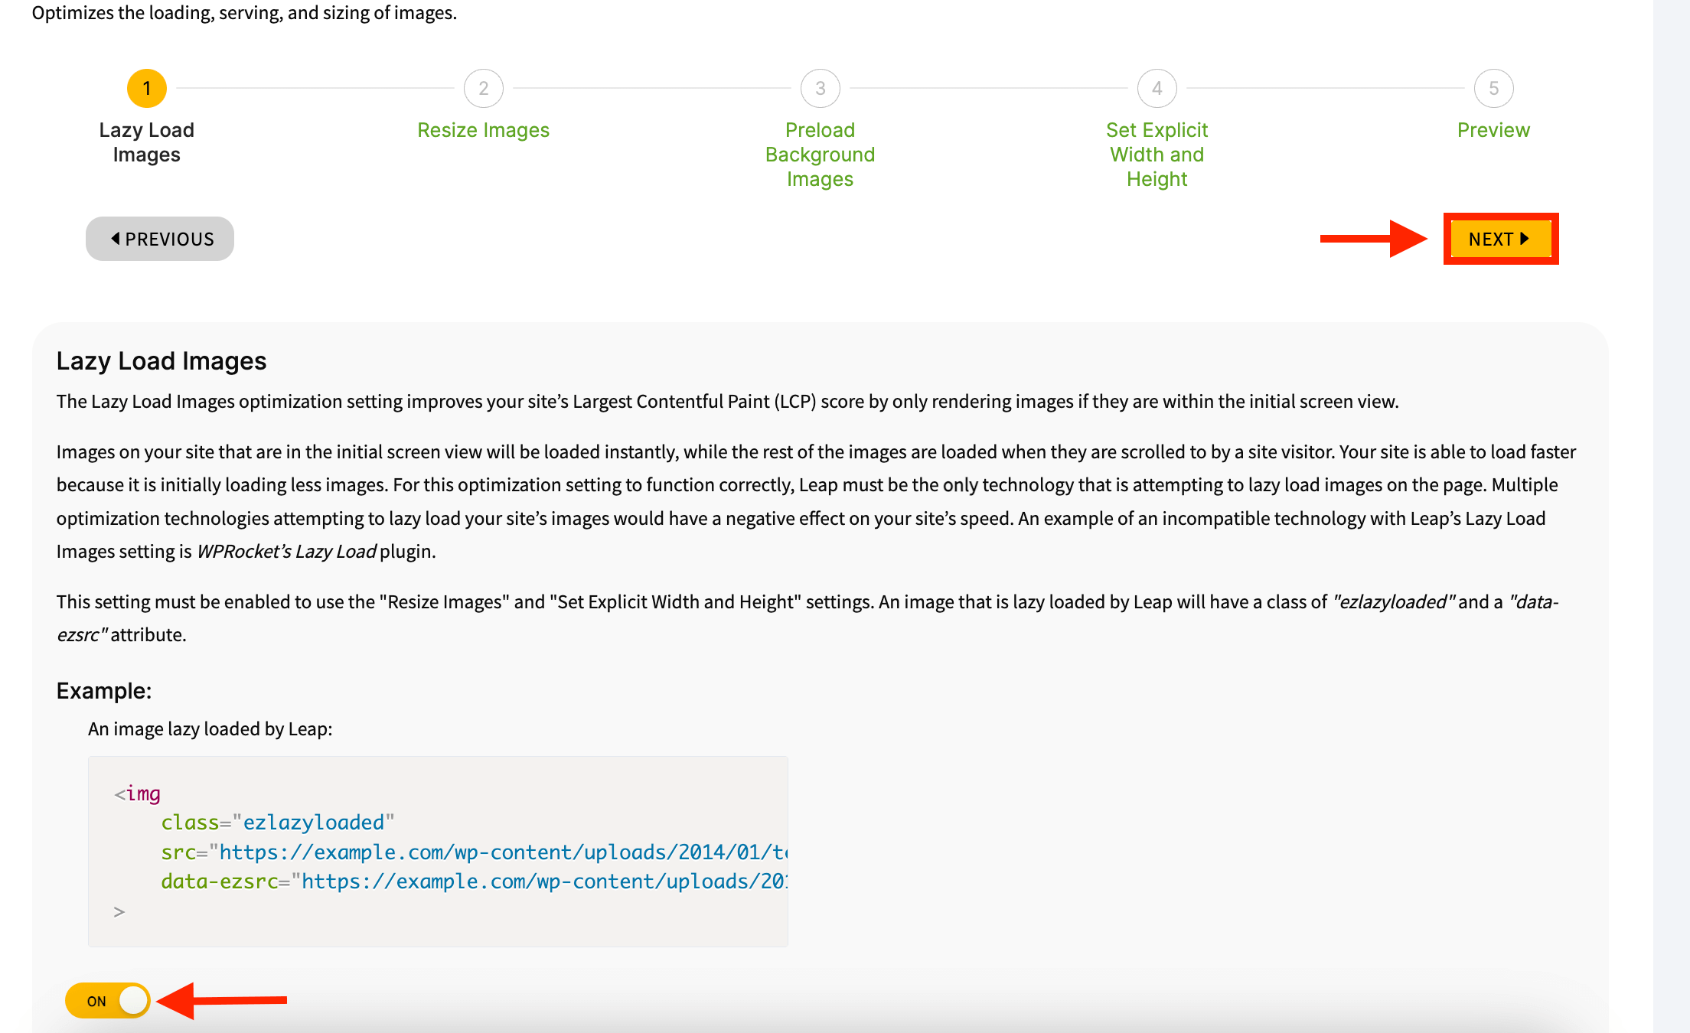Select the Lazy Load Images step label

147,142
